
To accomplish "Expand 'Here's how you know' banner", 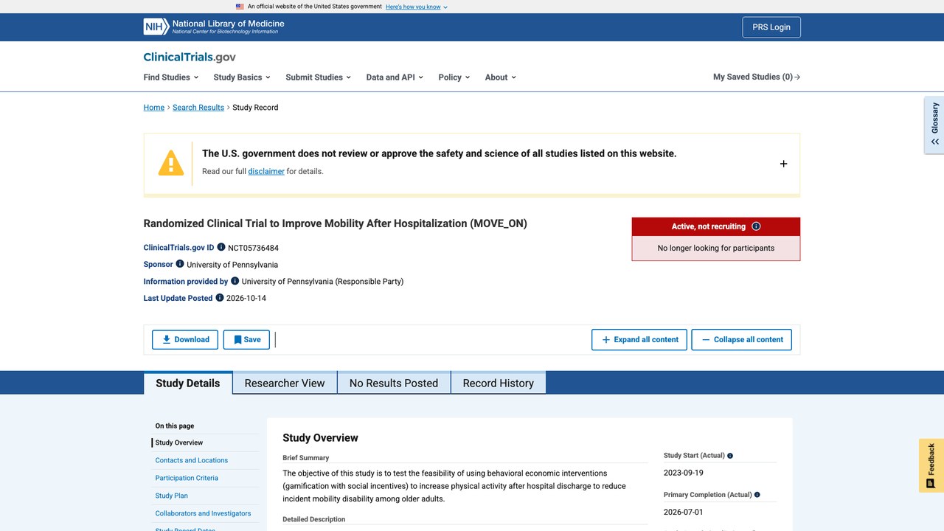I will [417, 7].
